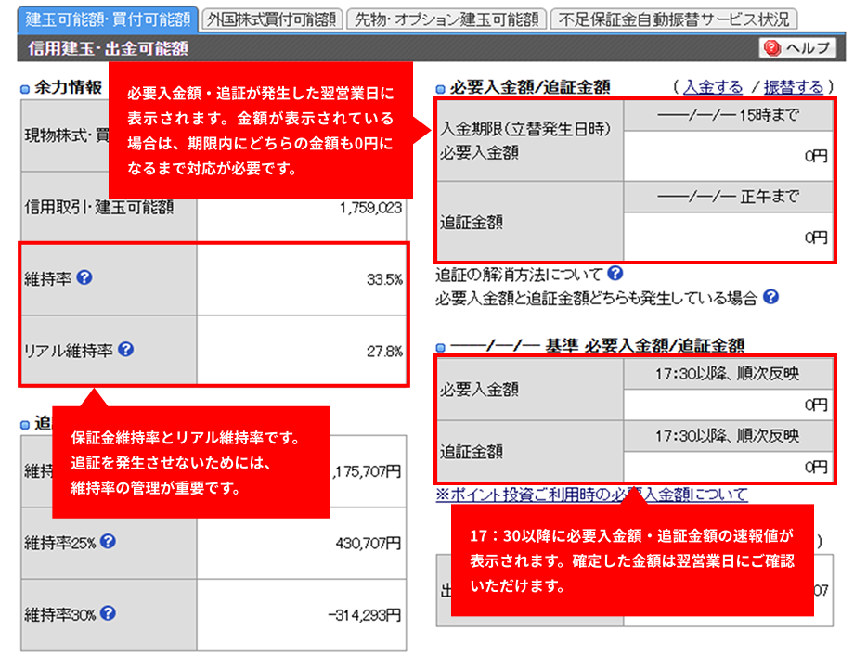Click the ヘルプ button
This screenshot has height=668, width=854.
[797, 48]
